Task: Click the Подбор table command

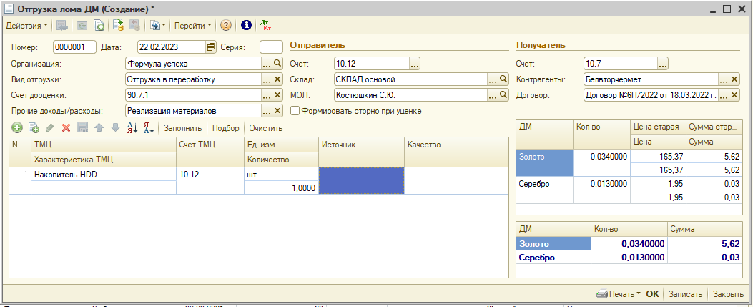Action: pos(226,128)
